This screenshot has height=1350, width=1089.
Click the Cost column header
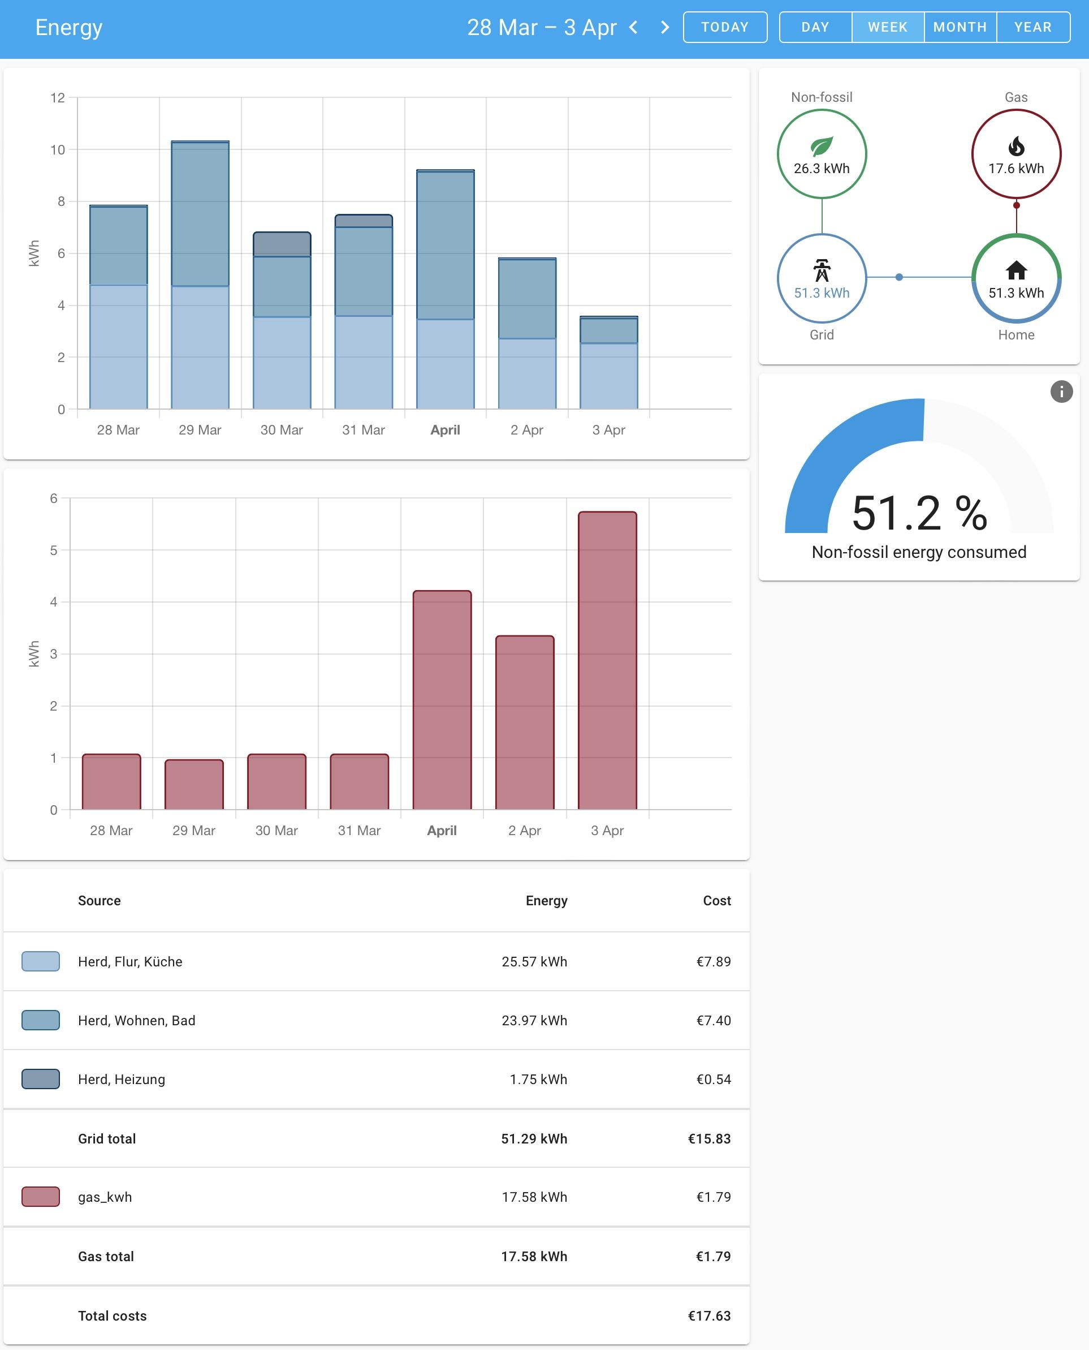coord(717,901)
